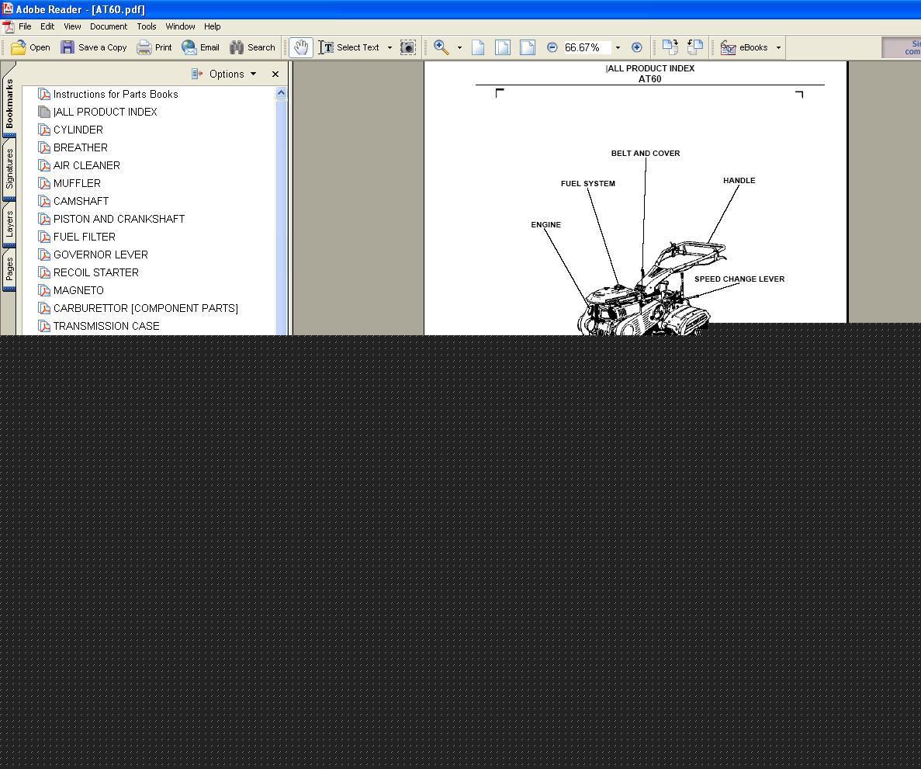Click the 66.67% zoom percentage field
This screenshot has height=769, width=921.
pyautogui.click(x=587, y=47)
